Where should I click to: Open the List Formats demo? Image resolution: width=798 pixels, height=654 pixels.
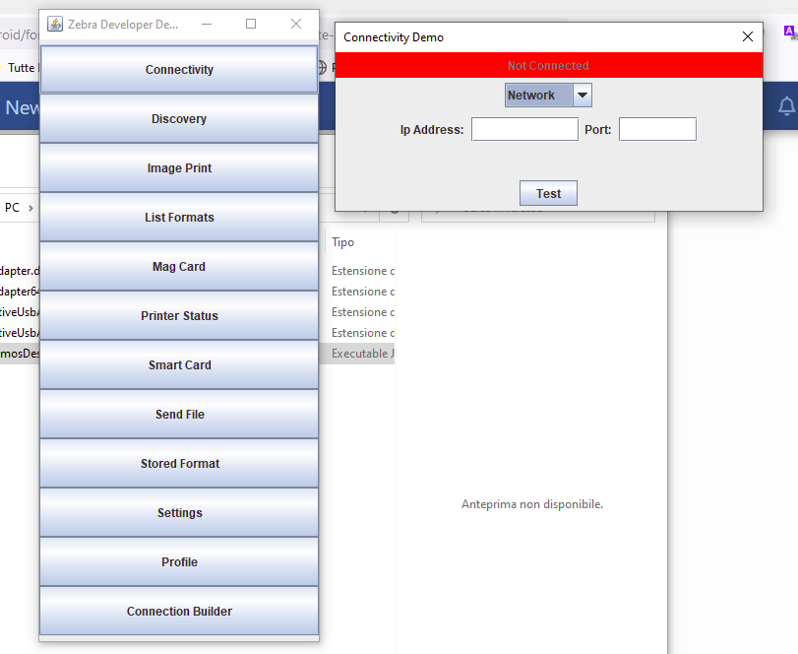[x=179, y=218]
